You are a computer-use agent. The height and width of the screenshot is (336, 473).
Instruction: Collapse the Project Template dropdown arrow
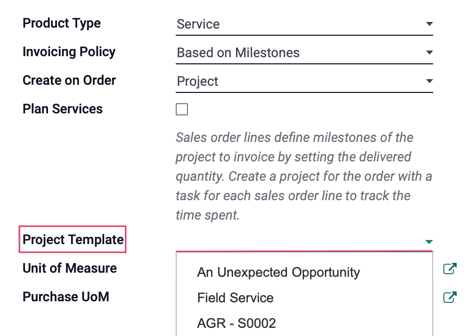pyautogui.click(x=429, y=242)
